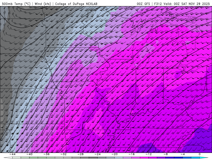Click the 'College of DuPage NEXLAB' label

point(76,4)
